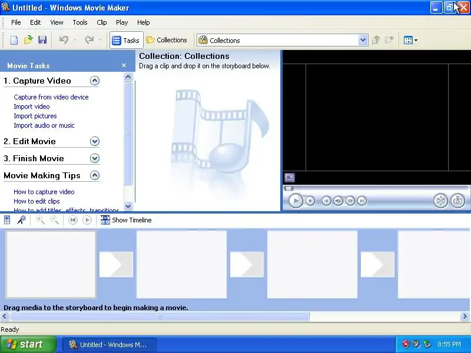This screenshot has height=353, width=471.
Task: Select the first empty storyboard cell
Action: [51, 264]
